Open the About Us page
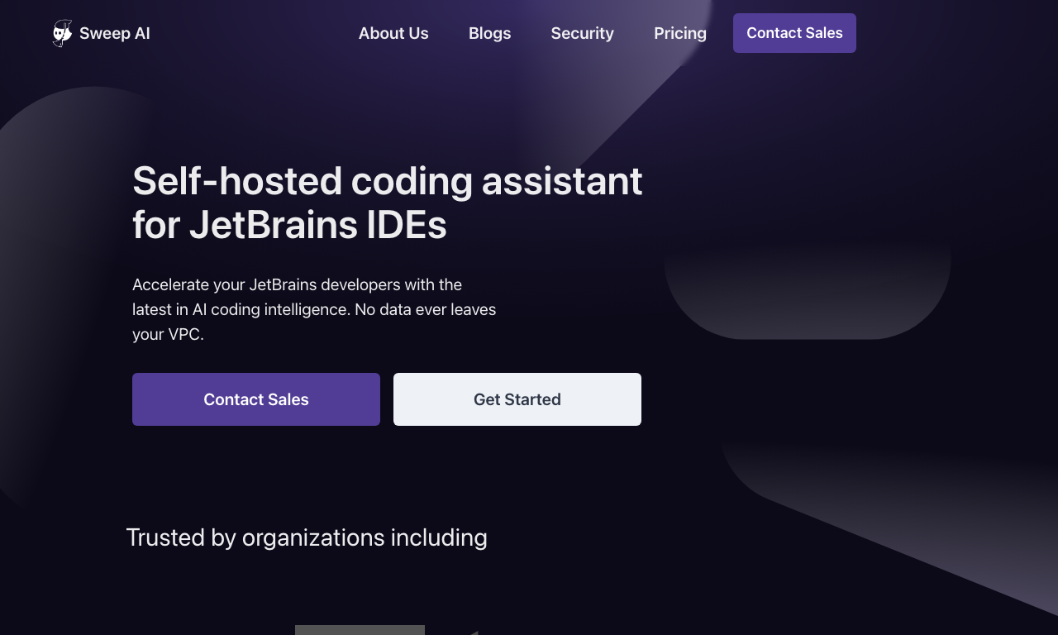This screenshot has height=635, width=1058. (x=393, y=33)
